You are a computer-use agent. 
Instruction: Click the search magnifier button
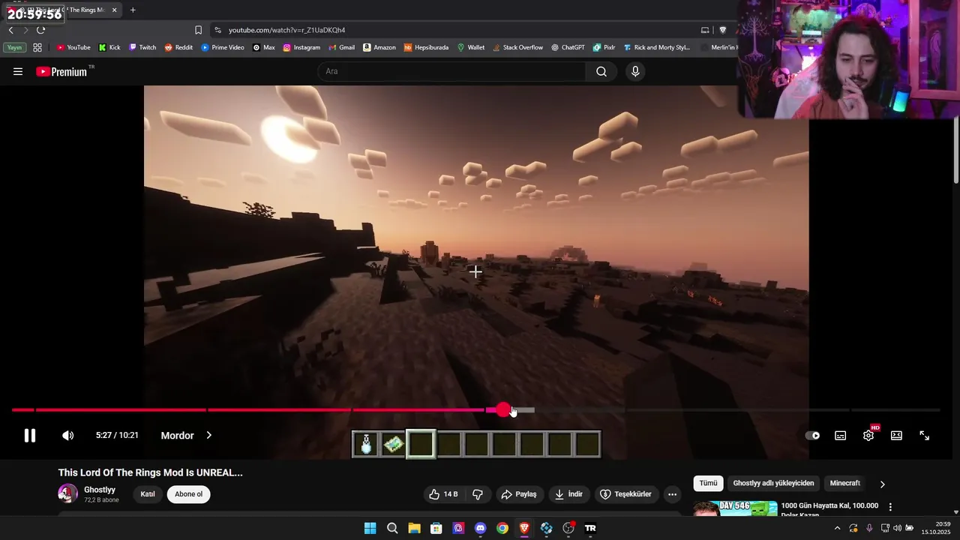tap(601, 71)
